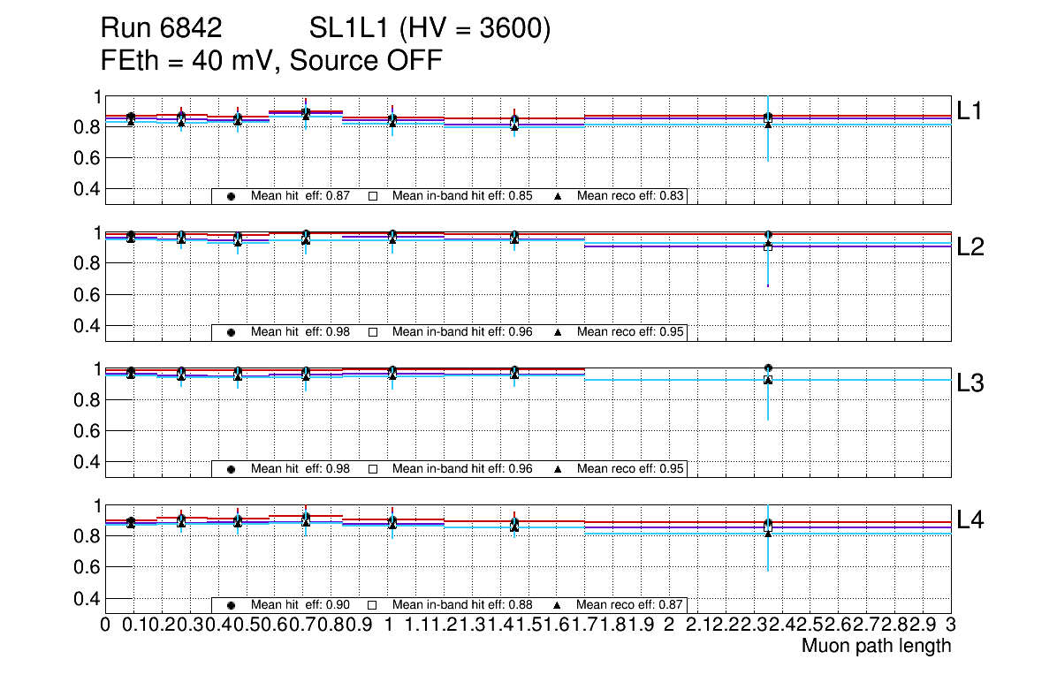Click the filled circle legend marker in L2 panel

pos(232,332)
